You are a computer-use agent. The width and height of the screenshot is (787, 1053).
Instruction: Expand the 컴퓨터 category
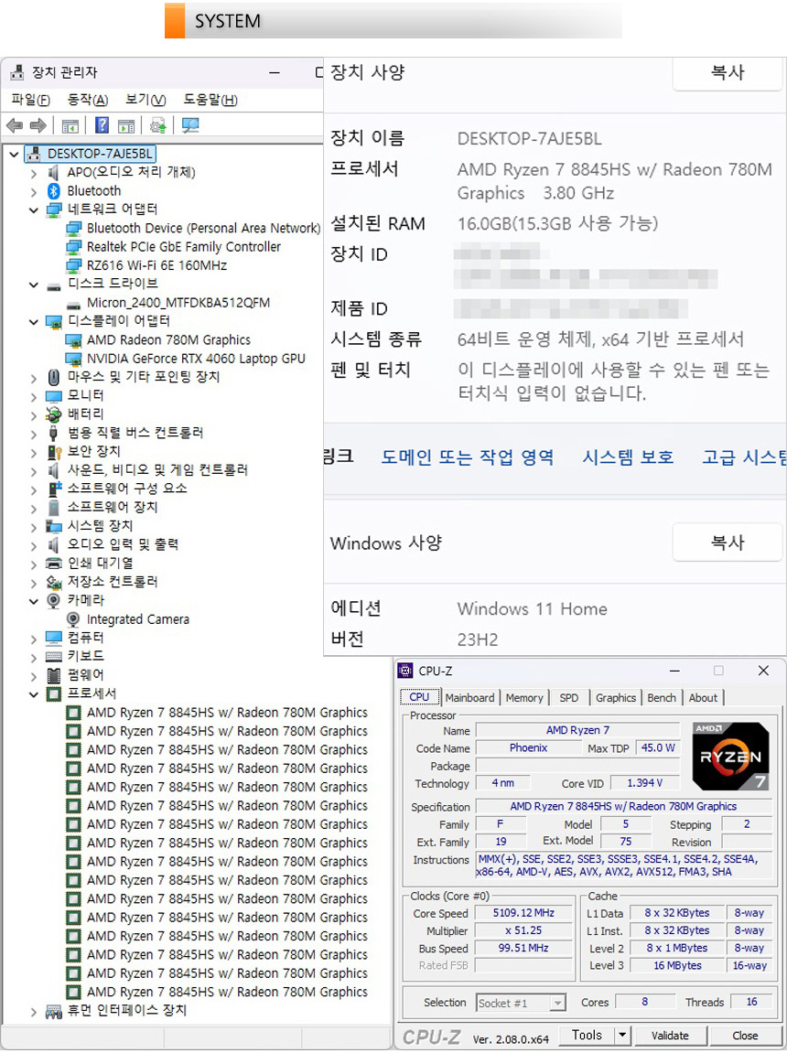(x=34, y=639)
